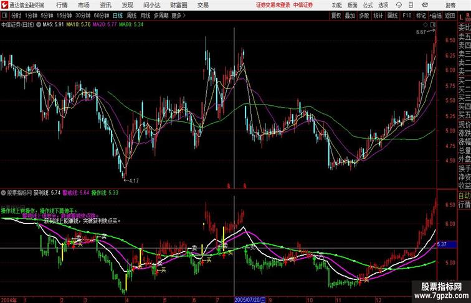This screenshot has width=471, height=303.
Task: Click the 复权 toolbar button
Action: tap(336, 16)
